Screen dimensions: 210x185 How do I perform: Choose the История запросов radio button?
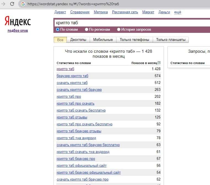pos(119,30)
